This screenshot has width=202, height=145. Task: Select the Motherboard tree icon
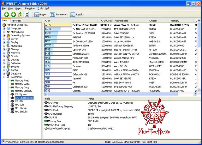click(x=8, y=32)
